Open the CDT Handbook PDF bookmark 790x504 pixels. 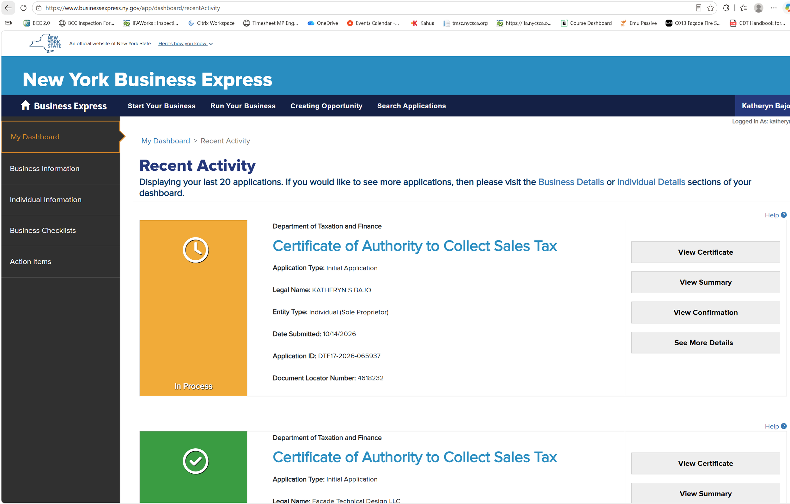pyautogui.click(x=757, y=23)
